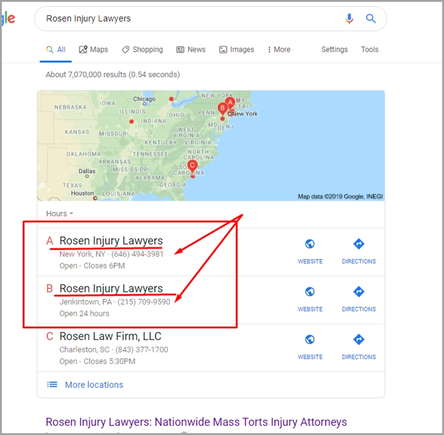Expand the Hours filter dropdown
The width and height of the screenshot is (444, 435).
[x=60, y=213]
